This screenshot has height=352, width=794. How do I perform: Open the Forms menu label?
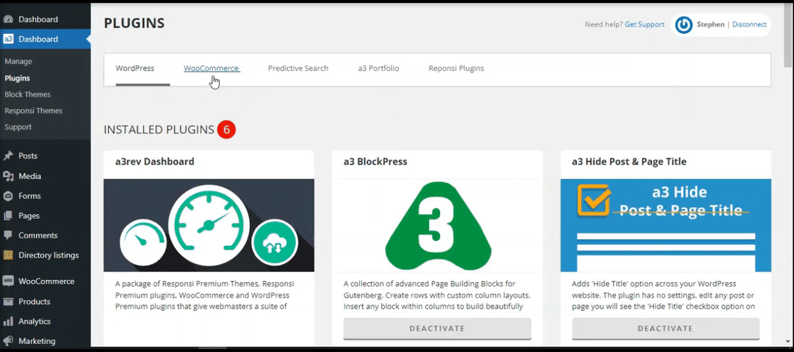tap(29, 196)
